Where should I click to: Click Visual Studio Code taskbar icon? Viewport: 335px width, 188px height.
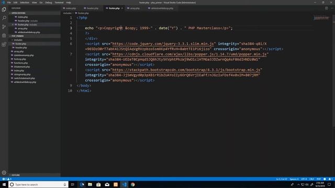(124, 184)
